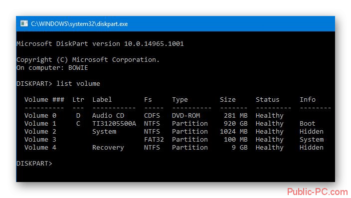Click the TI31205500A volume label
The width and height of the screenshot is (351, 198).
pyautogui.click(x=114, y=124)
